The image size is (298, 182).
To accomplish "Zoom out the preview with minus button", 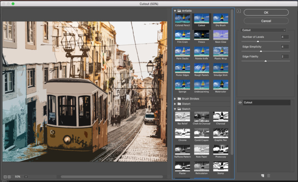I will [x=5, y=177].
